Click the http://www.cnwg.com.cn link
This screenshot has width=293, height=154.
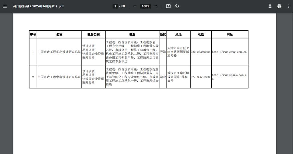coord(229,52)
